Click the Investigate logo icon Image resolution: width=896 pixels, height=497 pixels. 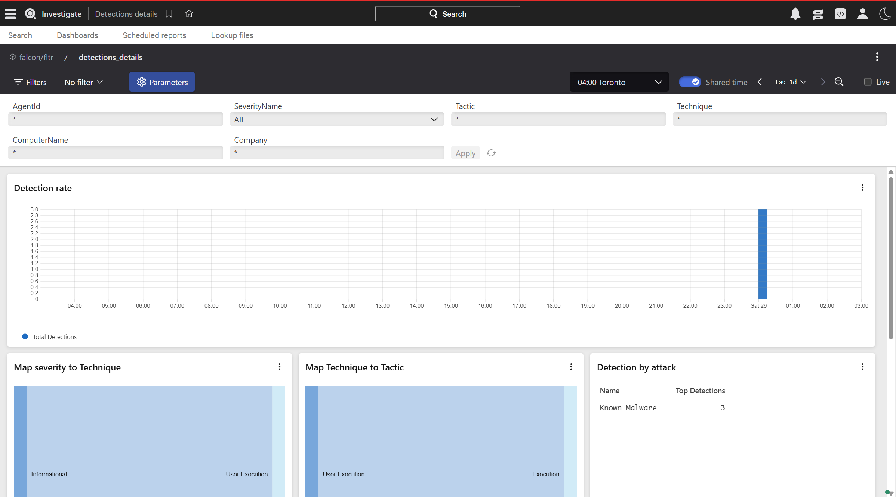pyautogui.click(x=30, y=14)
